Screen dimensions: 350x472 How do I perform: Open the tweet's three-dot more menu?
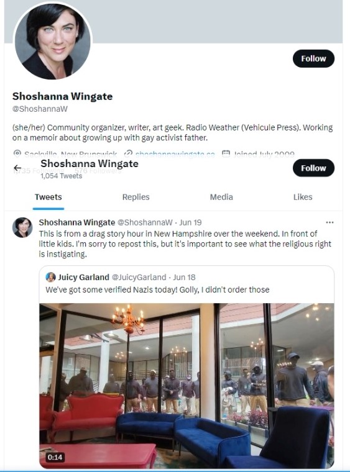pos(329,222)
